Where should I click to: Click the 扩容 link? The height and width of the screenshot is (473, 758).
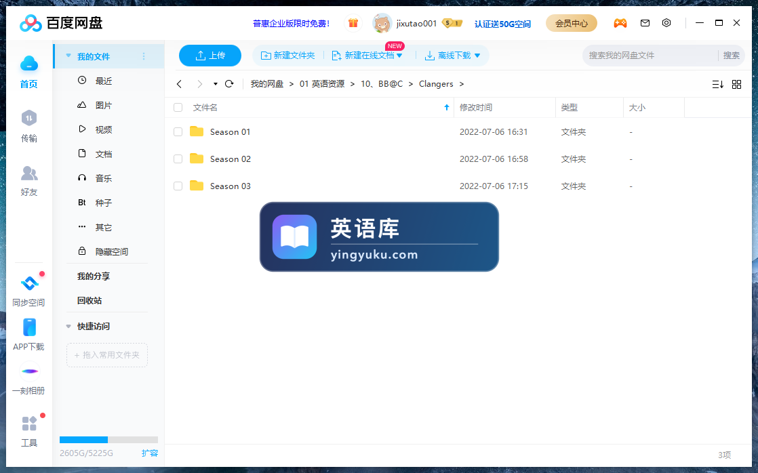(x=150, y=453)
